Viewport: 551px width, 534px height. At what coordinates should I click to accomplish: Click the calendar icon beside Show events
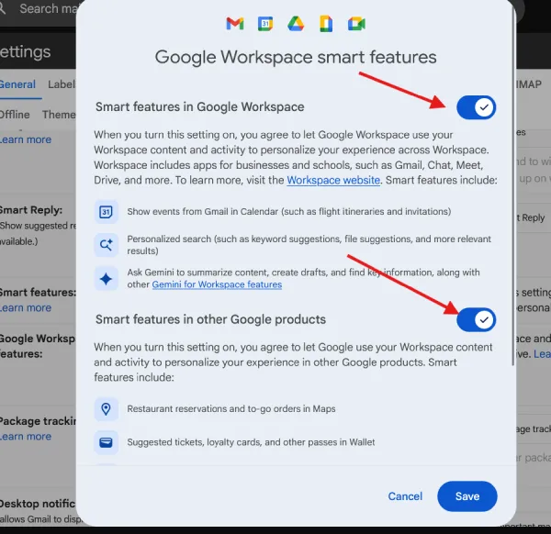pyautogui.click(x=106, y=212)
